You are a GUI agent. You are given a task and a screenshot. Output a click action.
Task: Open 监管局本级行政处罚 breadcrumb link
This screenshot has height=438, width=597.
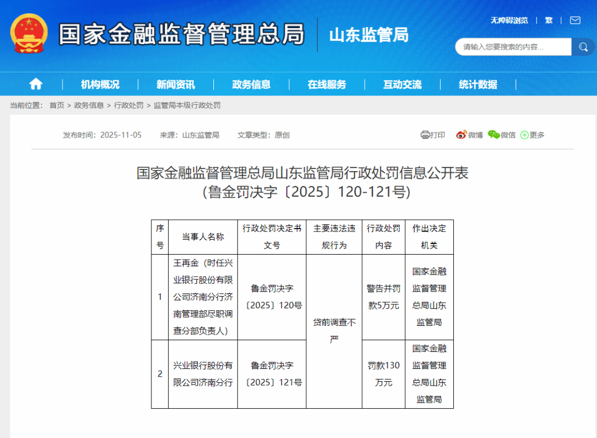click(186, 105)
